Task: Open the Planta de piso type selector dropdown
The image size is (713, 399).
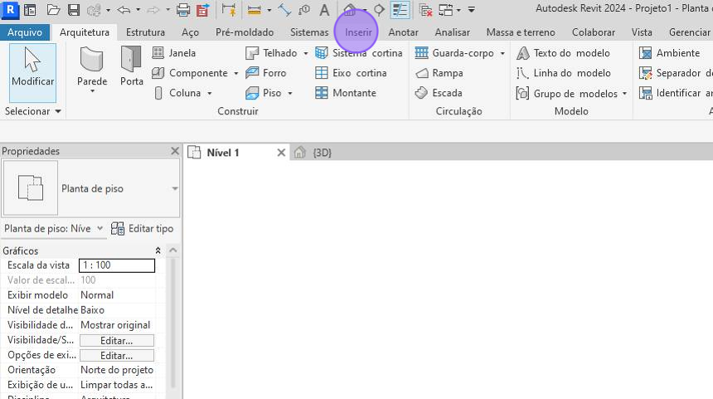Action: click(x=175, y=188)
